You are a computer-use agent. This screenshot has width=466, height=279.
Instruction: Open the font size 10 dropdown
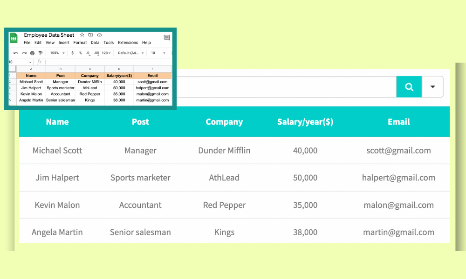click(158, 53)
